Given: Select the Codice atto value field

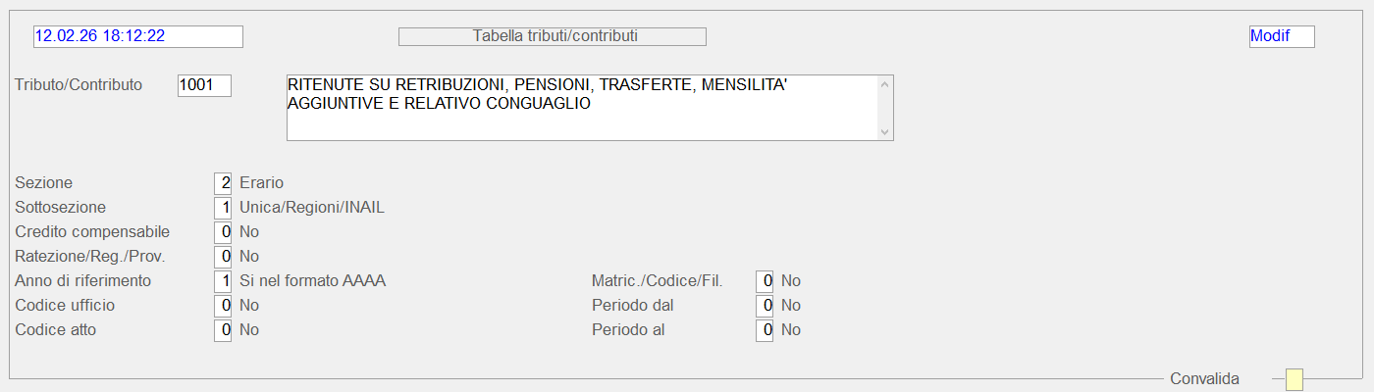Looking at the screenshot, I should (223, 330).
